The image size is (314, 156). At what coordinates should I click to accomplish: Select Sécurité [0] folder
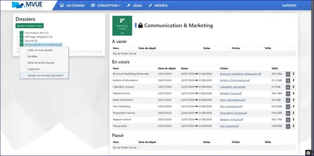point(31,41)
